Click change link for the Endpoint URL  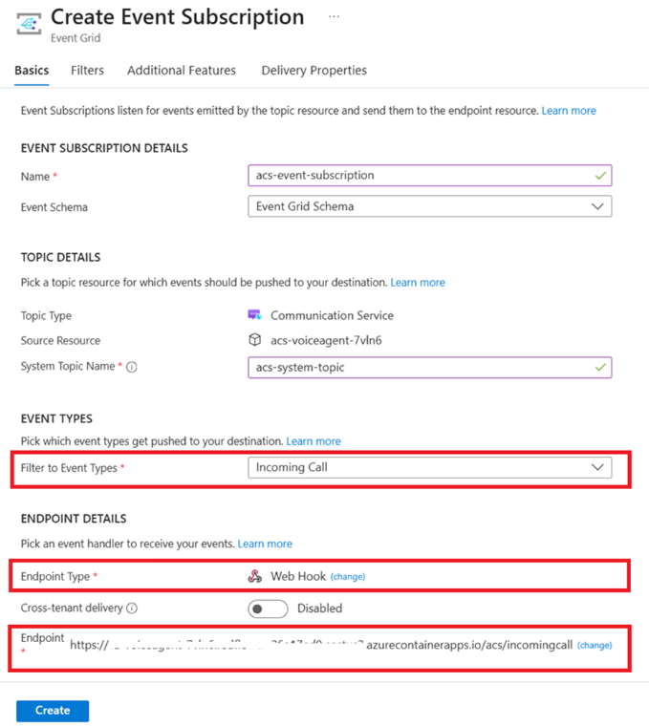(595, 646)
